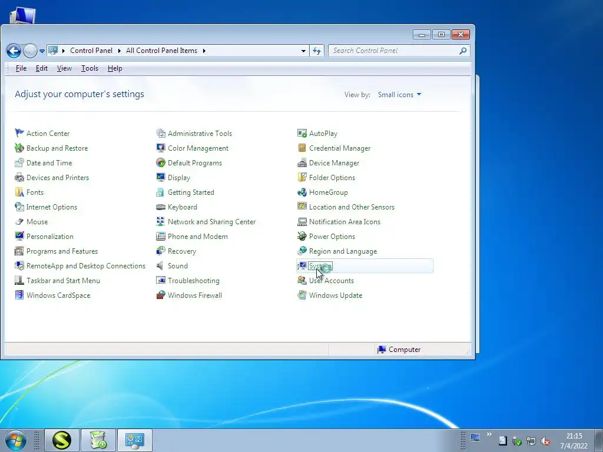
Task: Open the Date and Time icon
Action: pos(19,162)
